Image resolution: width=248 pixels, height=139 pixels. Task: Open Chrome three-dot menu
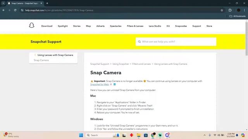point(245,10)
